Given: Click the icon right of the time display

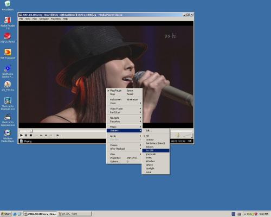Looking at the screenshot, I should 190,141.
